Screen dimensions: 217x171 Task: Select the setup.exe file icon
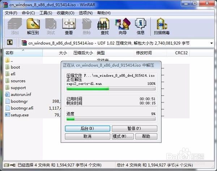tap(7, 115)
